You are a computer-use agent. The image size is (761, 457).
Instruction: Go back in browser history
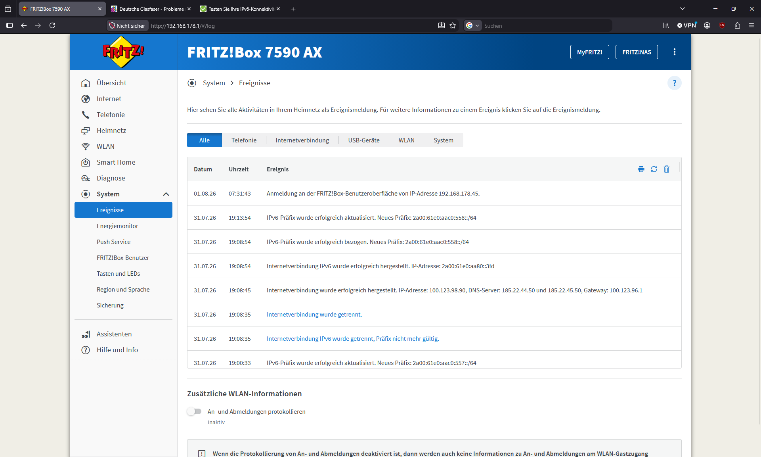click(24, 25)
